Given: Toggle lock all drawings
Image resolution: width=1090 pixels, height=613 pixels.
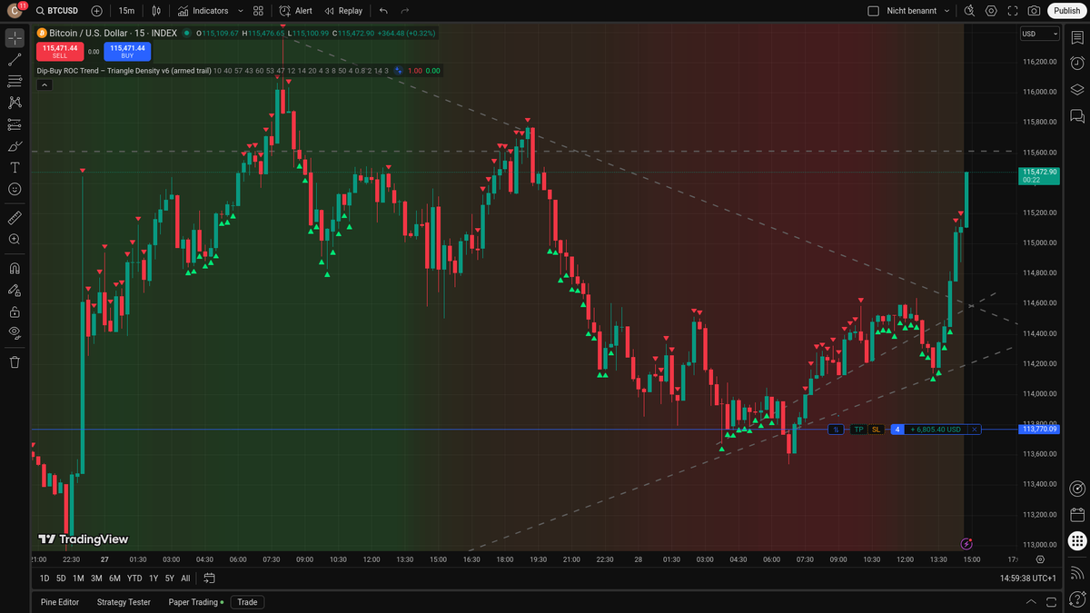Looking at the screenshot, I should coord(15,311).
